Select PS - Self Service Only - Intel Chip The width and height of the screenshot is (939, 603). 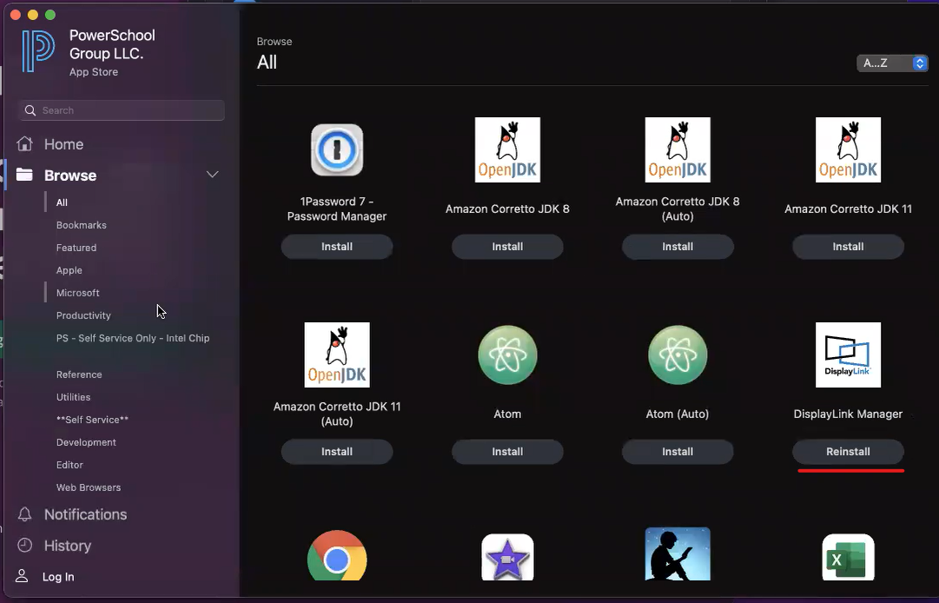(x=133, y=338)
